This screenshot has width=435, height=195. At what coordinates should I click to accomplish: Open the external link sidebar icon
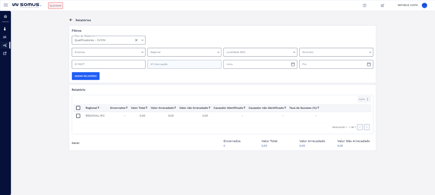[5, 54]
